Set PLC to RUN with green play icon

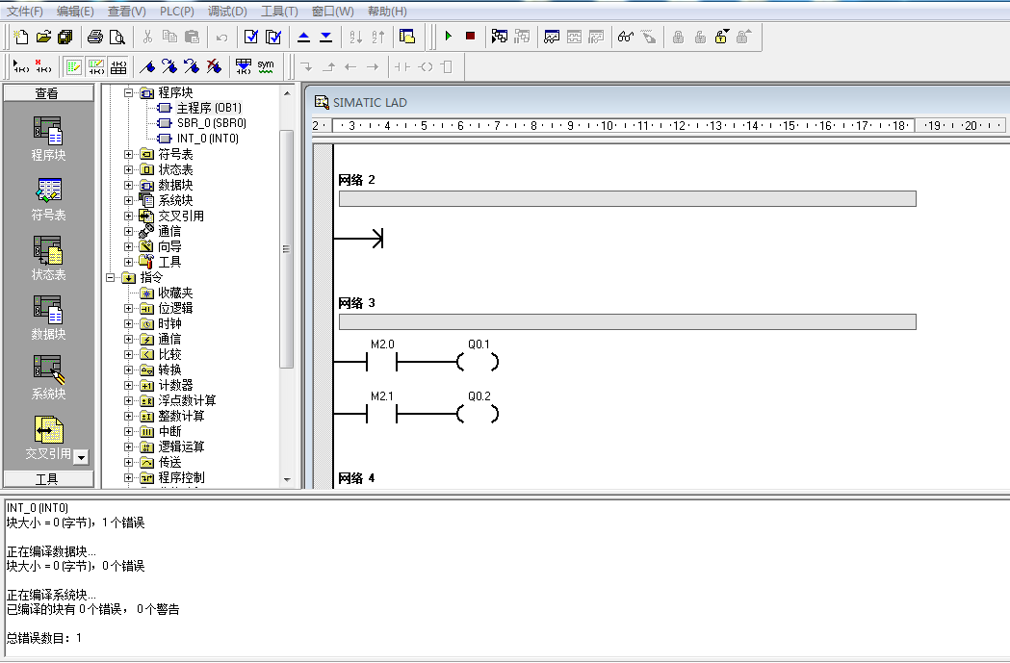[448, 37]
